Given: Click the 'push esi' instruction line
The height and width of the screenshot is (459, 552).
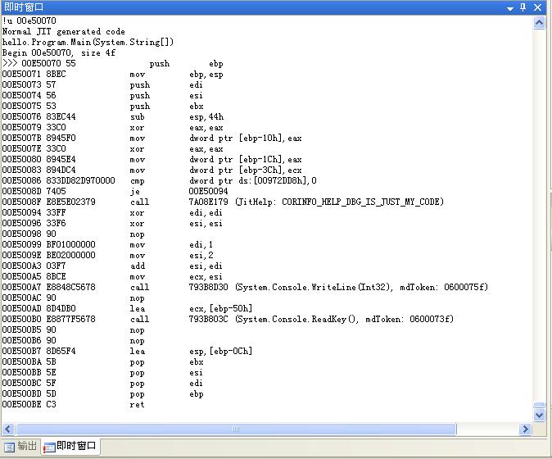Looking at the screenshot, I should (x=102, y=95).
